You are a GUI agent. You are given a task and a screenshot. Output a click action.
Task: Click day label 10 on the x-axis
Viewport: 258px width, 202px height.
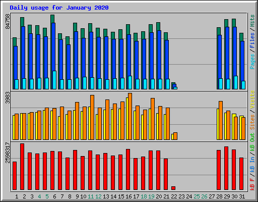[83, 196]
